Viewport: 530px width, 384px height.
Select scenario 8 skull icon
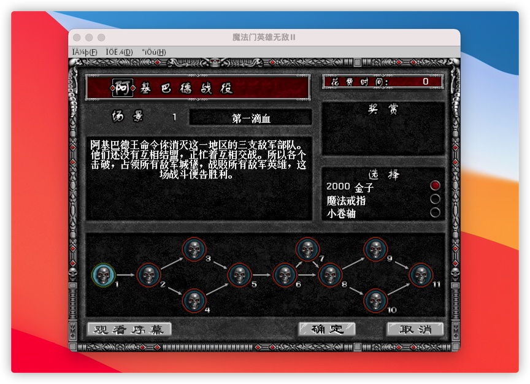click(x=330, y=275)
